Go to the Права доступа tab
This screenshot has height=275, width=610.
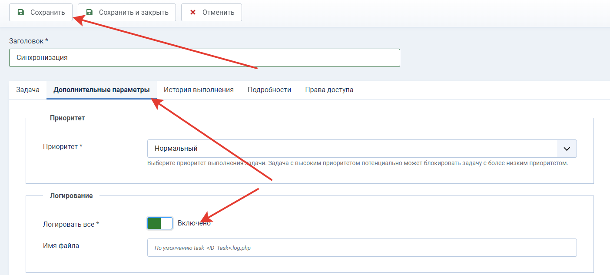click(x=329, y=90)
